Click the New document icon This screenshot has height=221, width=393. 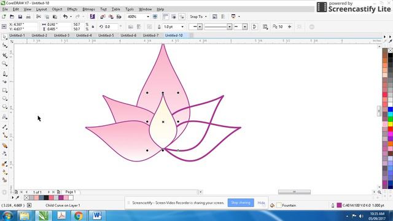[4, 17]
